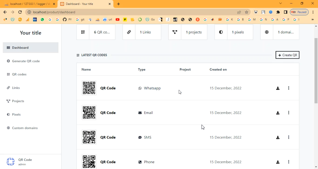This screenshot has width=318, height=169.
Task: Reload the dashboard page
Action: tap(20, 12)
